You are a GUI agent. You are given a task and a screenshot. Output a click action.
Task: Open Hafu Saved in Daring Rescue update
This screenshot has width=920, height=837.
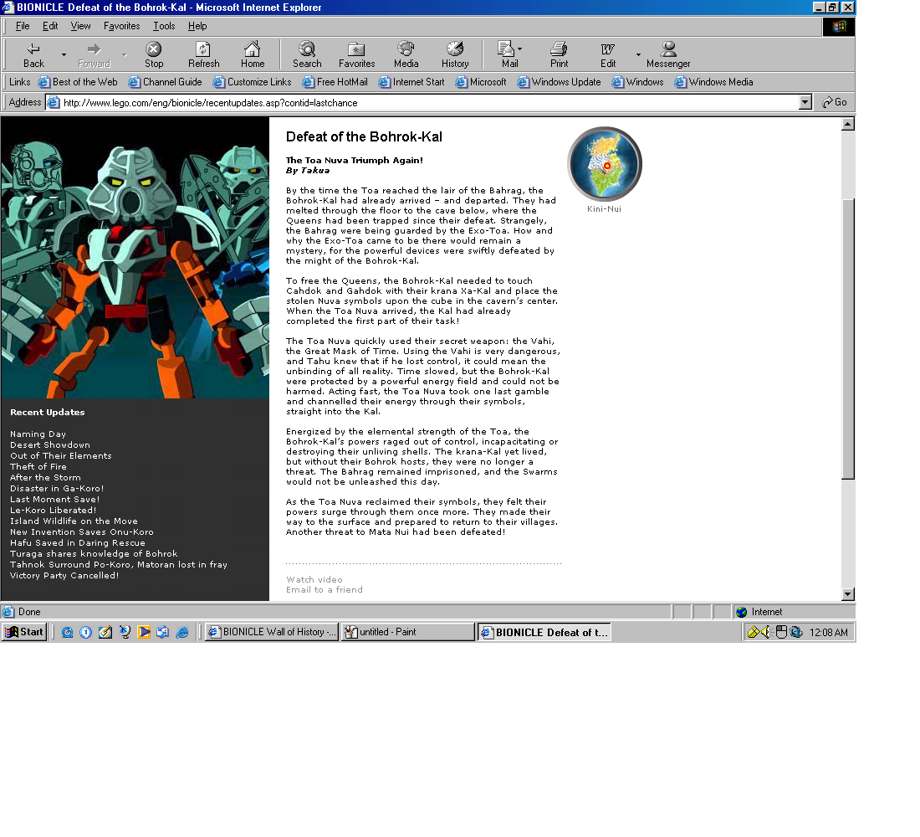click(78, 542)
